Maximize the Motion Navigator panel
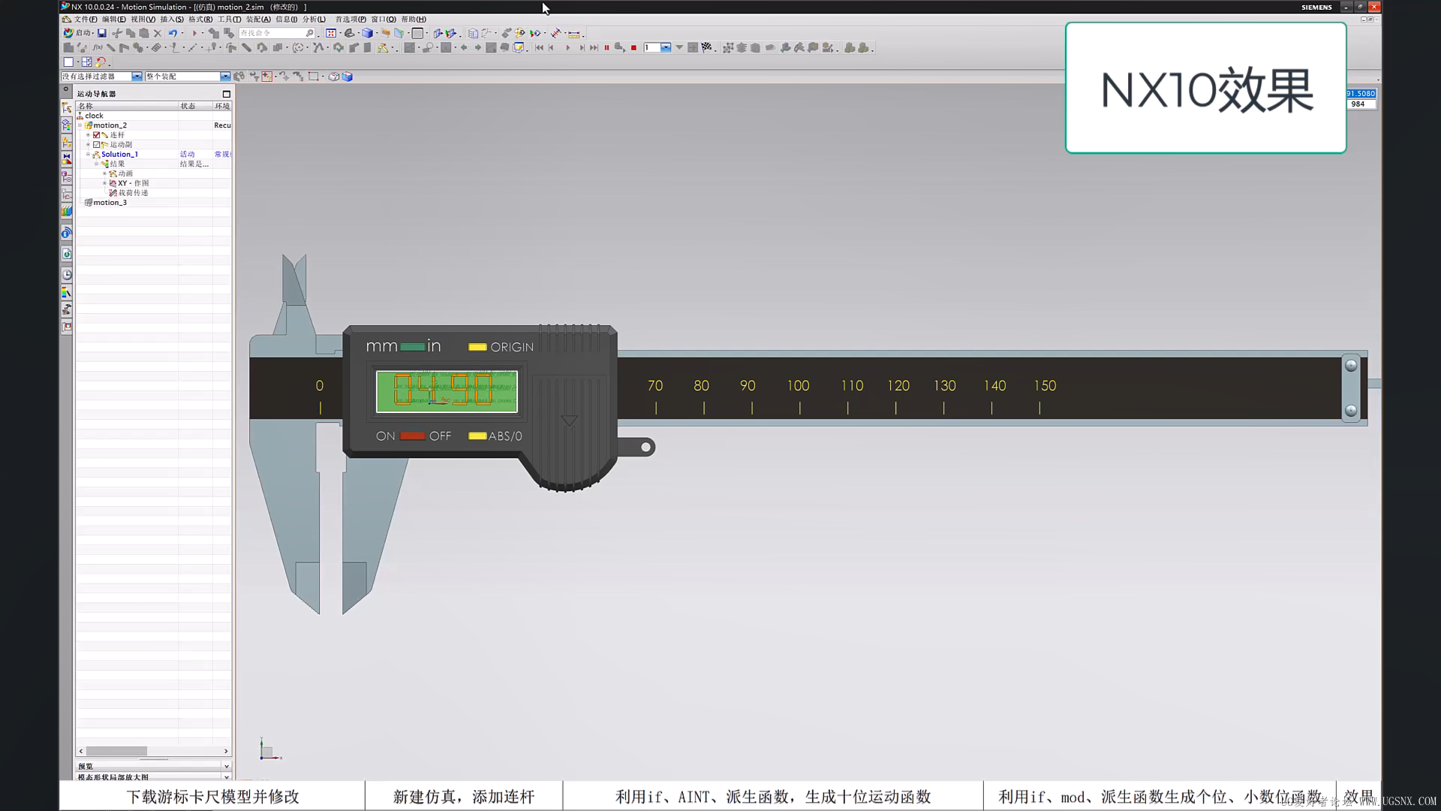The image size is (1441, 811). [x=227, y=94]
